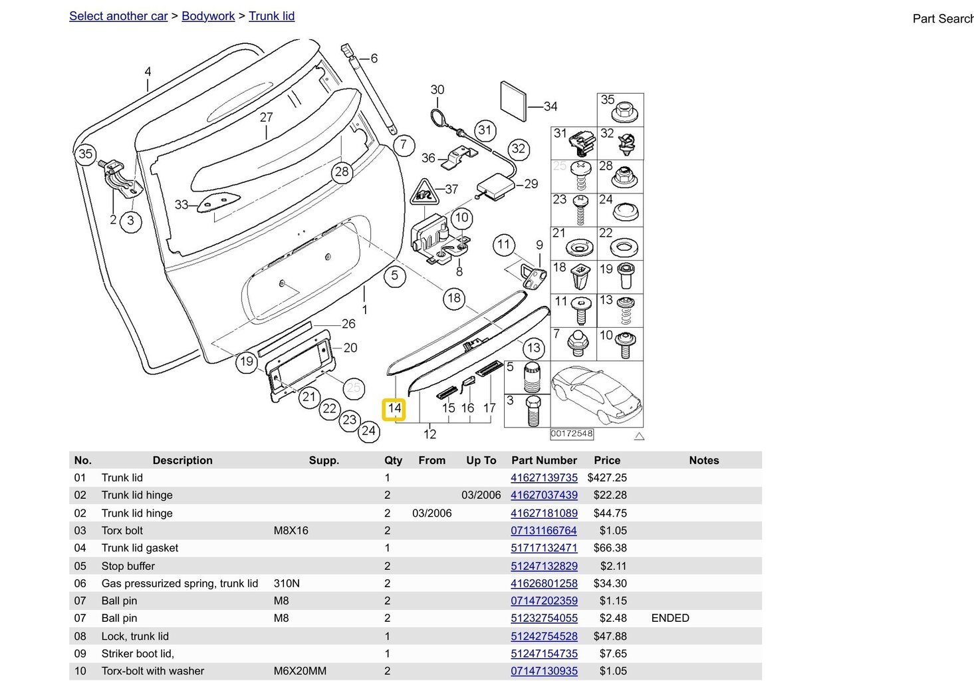
Task: Click the $427.25 price cell
Action: (607, 477)
